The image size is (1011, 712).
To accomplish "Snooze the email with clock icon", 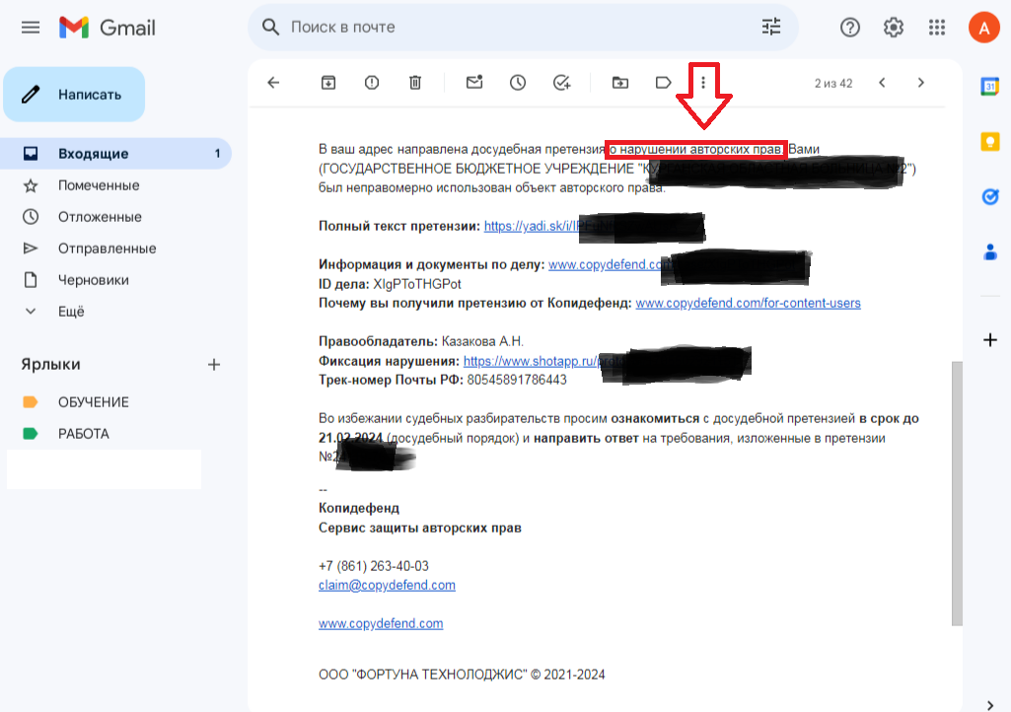I will click(518, 83).
